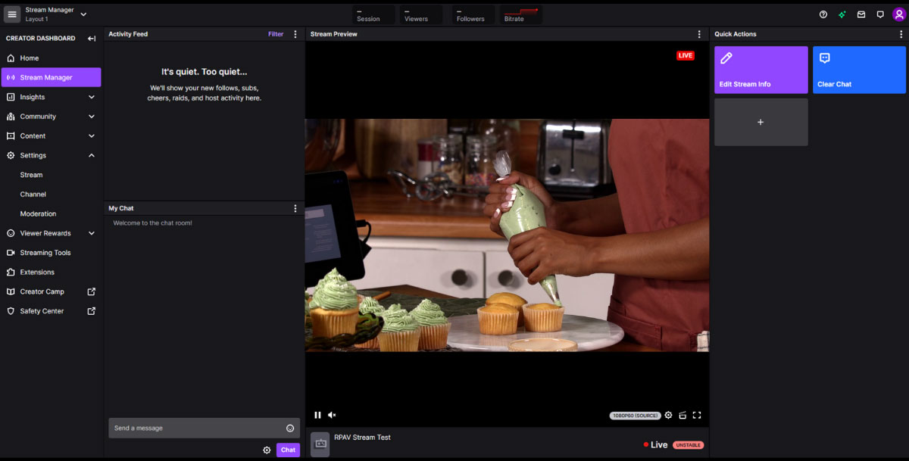Open whispers chat bubble icon
909x461 pixels.
pyautogui.click(x=880, y=14)
